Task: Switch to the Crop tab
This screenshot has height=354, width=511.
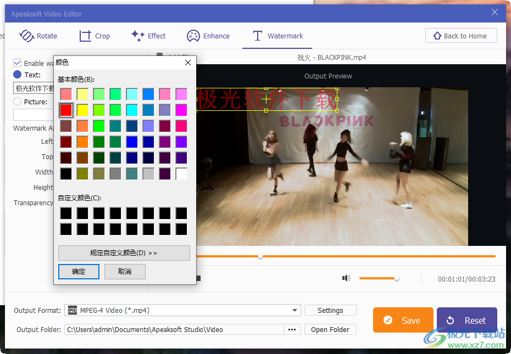Action: pos(95,36)
